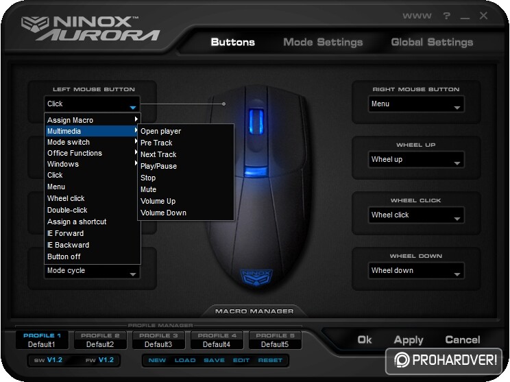Open the WWW website link
Image resolution: width=510 pixels, height=382 pixels.
(417, 16)
